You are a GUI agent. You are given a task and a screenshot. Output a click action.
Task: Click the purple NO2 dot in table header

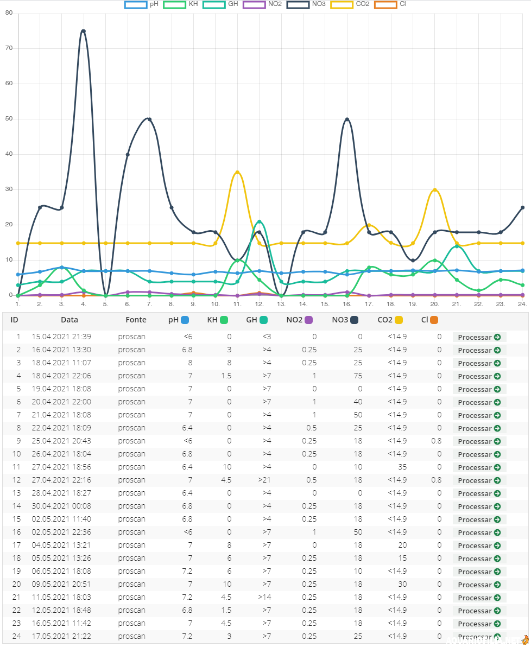[309, 320]
